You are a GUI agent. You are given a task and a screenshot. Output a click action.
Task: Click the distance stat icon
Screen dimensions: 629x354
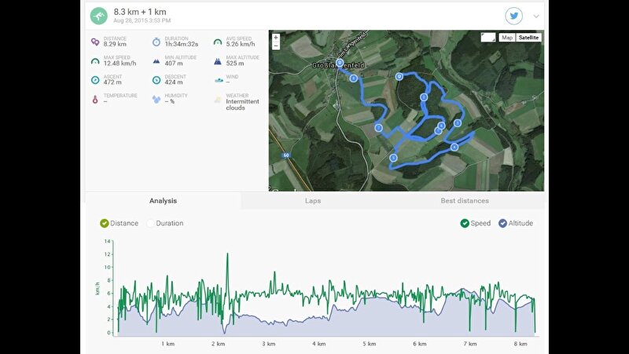tap(95, 42)
